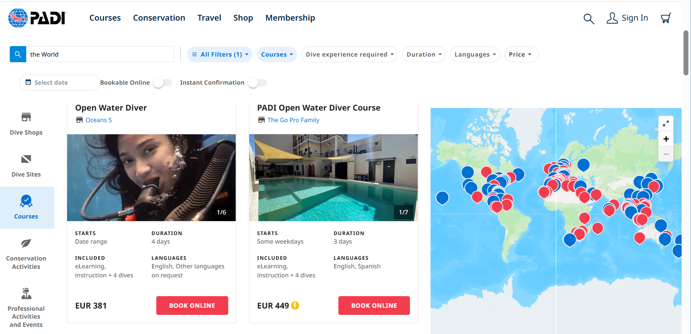Viewport: 691px width, 334px height.
Task: Open the Conservation menu in navigation
Action: tap(159, 18)
